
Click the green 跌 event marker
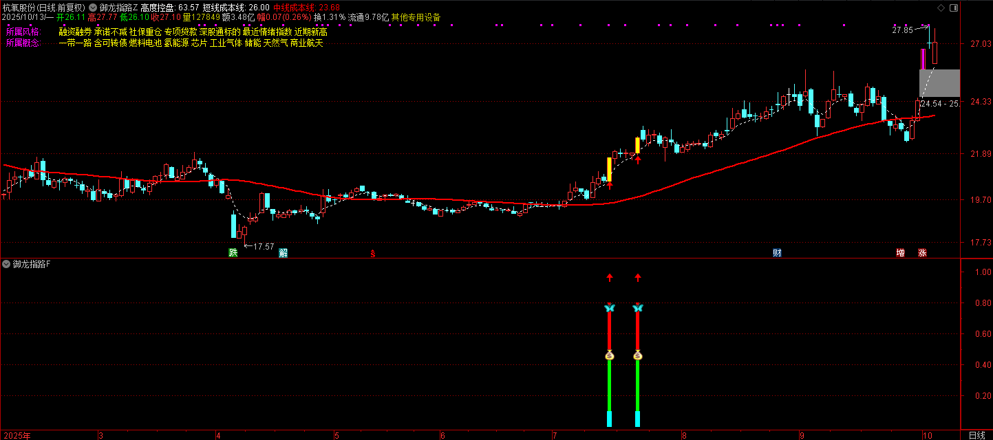click(233, 253)
